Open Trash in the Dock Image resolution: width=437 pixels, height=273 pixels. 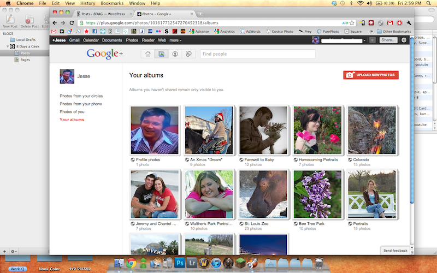(319, 263)
